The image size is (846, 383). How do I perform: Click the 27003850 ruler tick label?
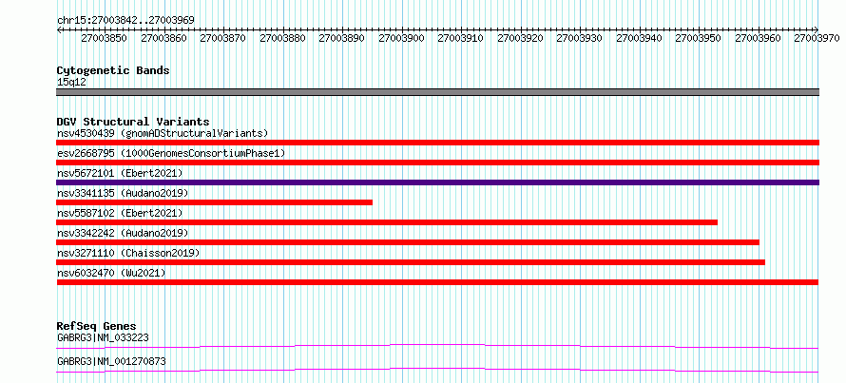(105, 39)
